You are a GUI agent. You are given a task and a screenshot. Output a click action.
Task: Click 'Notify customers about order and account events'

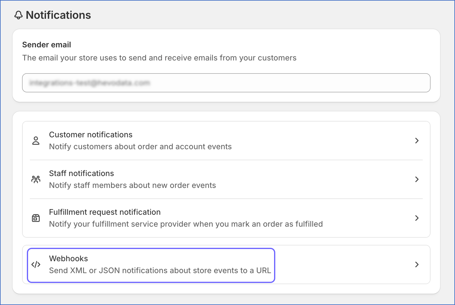click(140, 147)
